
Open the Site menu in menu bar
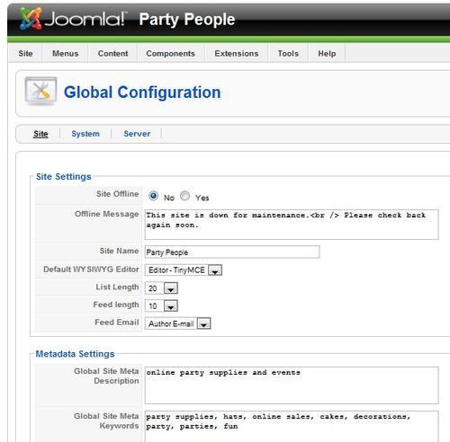click(x=25, y=53)
